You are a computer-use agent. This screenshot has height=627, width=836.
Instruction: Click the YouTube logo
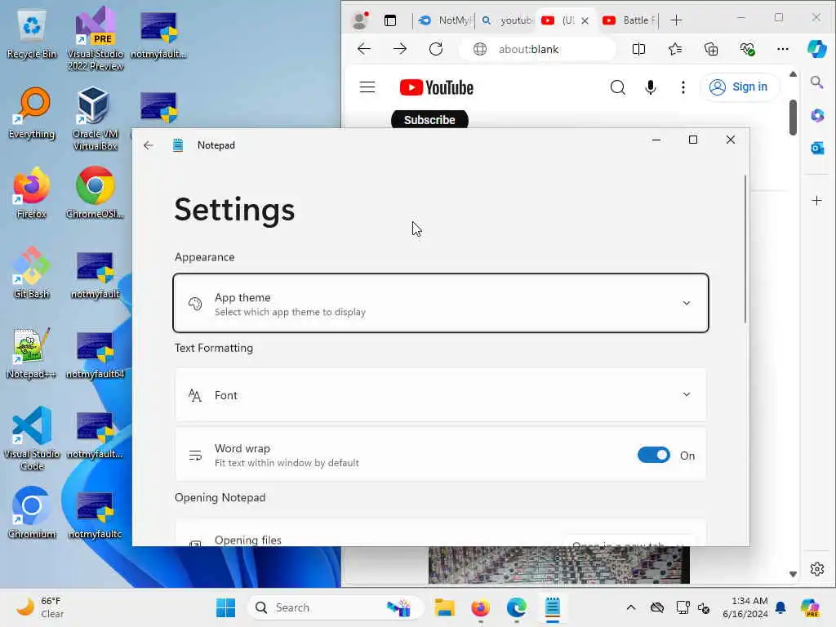[x=436, y=87]
